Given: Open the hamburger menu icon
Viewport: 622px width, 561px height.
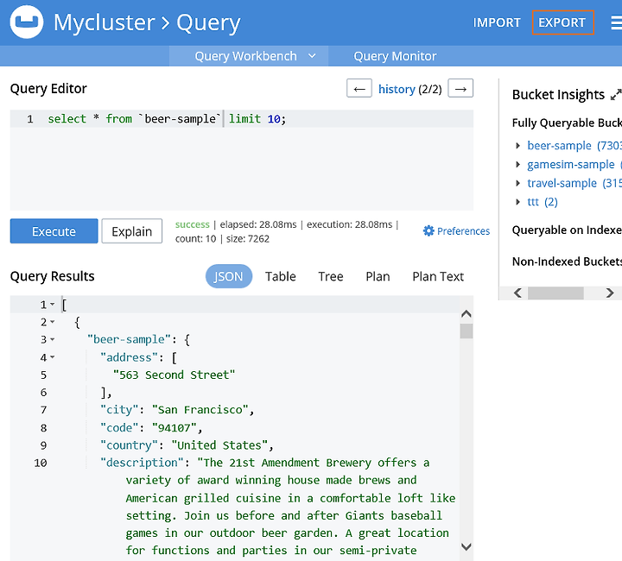Looking at the screenshot, I should [617, 22].
